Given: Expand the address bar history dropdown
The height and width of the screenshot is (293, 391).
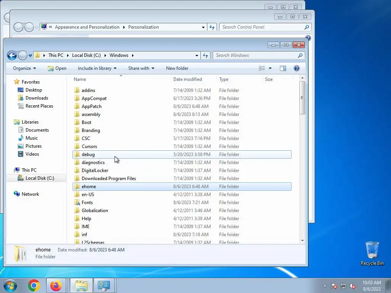Looking at the screenshot, I should click(197, 56).
